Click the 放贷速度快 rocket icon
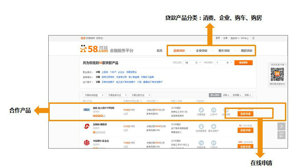Viewport: 300px width, 168px height. point(201,126)
